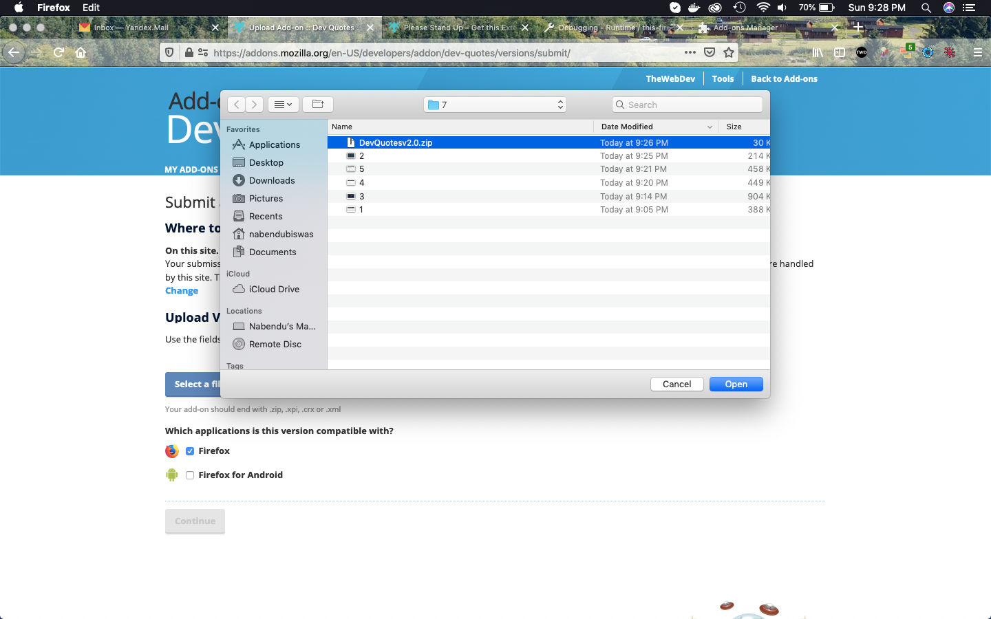Screen dimensions: 991x619
Task: Select Applications in sidebar
Action: tap(275, 144)
